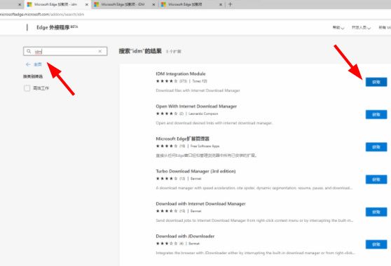This screenshot has width=391, height=266.
Task: Click the star rating of Download with JDownloader
Action: pos(167,244)
